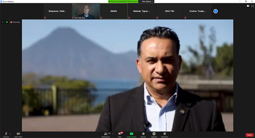255x138 pixels.
Task: Open Spanish interpretation language selector
Action: tap(154, 134)
